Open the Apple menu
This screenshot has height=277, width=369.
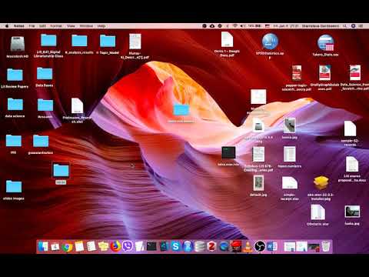coord(7,26)
